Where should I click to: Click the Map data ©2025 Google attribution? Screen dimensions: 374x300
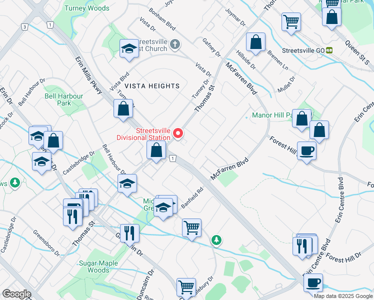tap(343, 296)
